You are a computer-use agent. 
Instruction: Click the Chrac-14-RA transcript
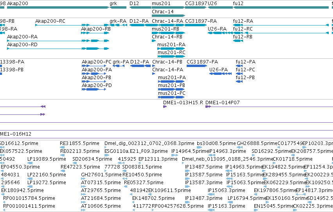pos(168,25)
